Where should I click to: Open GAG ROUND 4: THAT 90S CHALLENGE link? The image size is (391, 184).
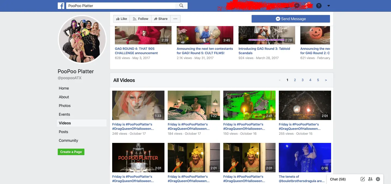(136, 51)
